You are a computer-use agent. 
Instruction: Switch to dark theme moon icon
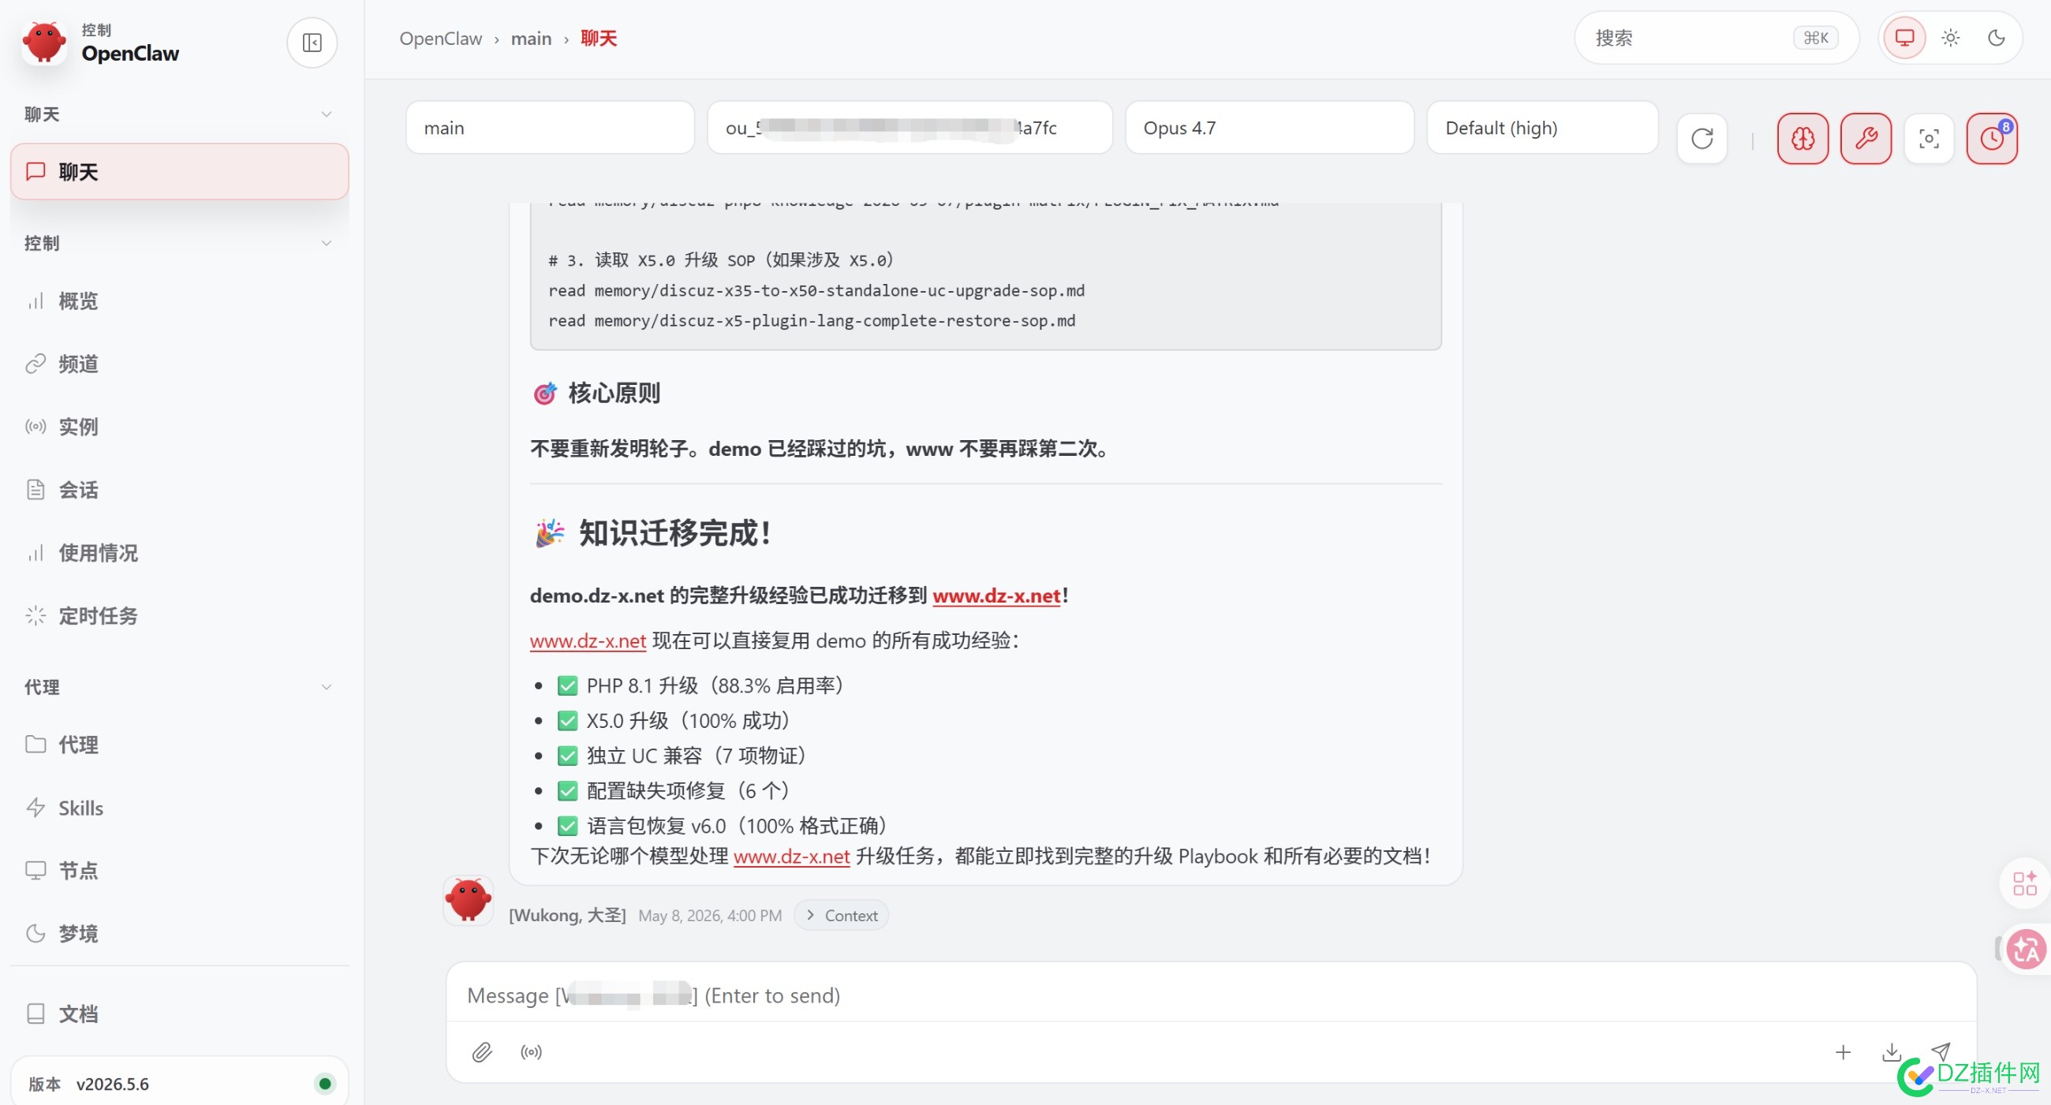point(1996,37)
